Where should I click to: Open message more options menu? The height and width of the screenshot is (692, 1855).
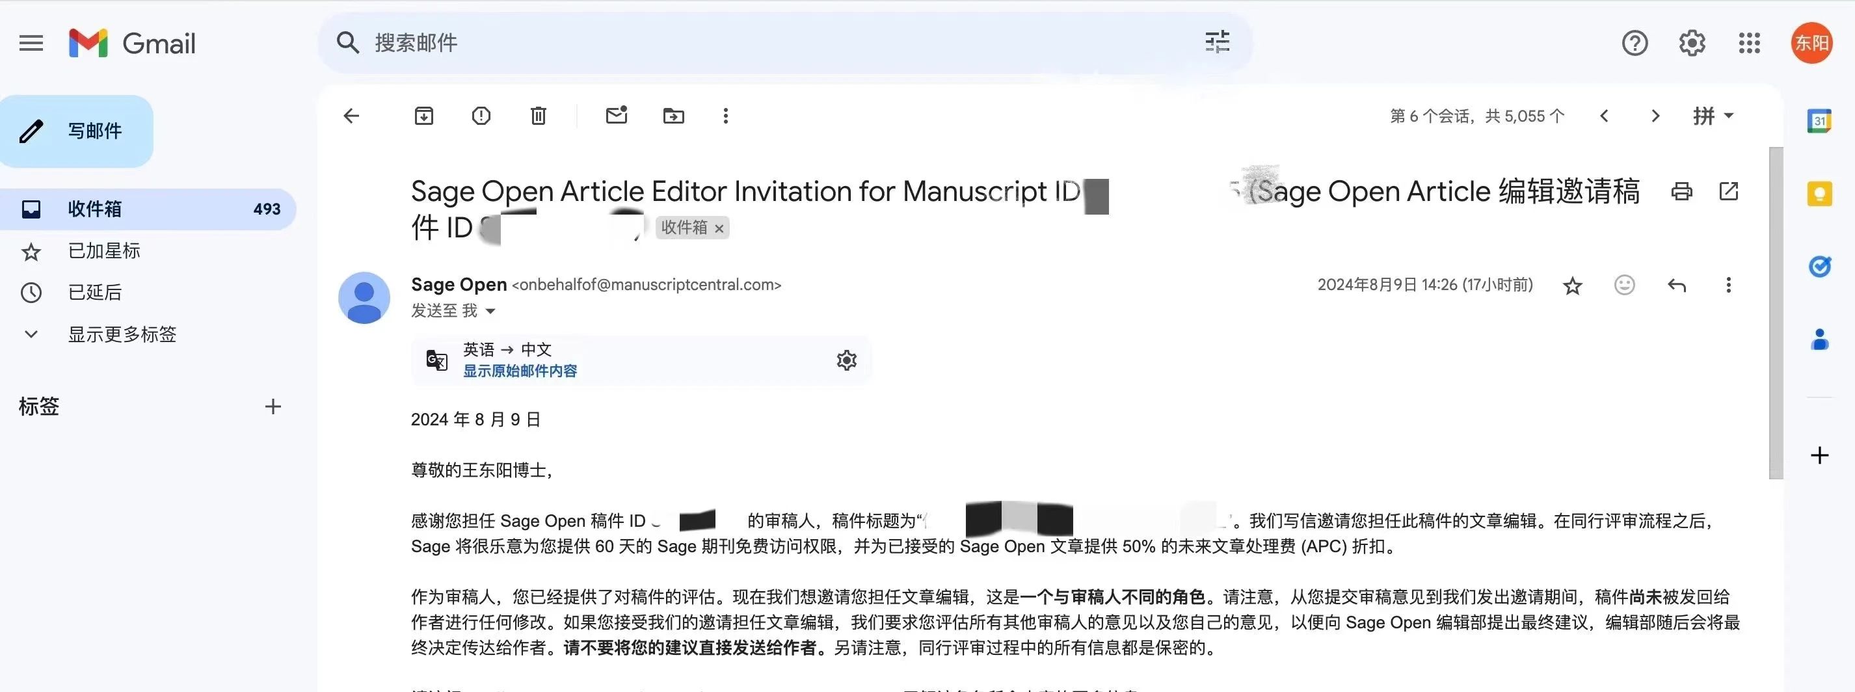1728,285
